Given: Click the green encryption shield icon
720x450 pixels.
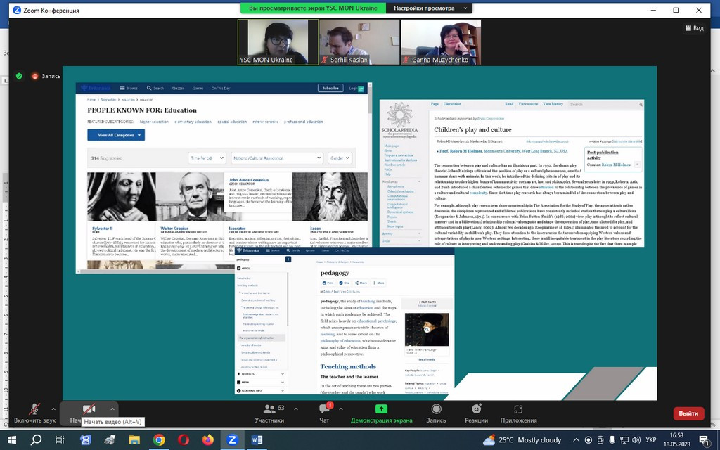Looking at the screenshot, I should pos(19,76).
